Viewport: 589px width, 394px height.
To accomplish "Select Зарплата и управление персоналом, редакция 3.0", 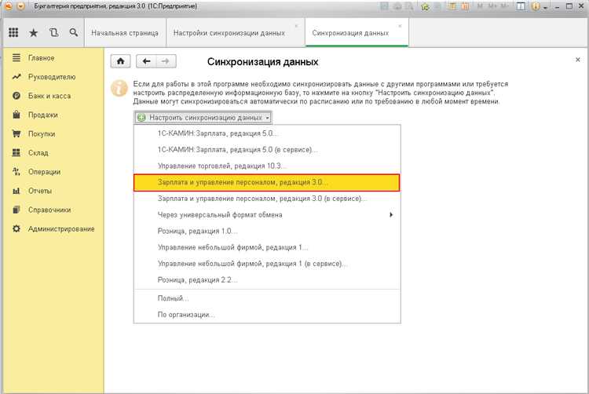I will 267,182.
